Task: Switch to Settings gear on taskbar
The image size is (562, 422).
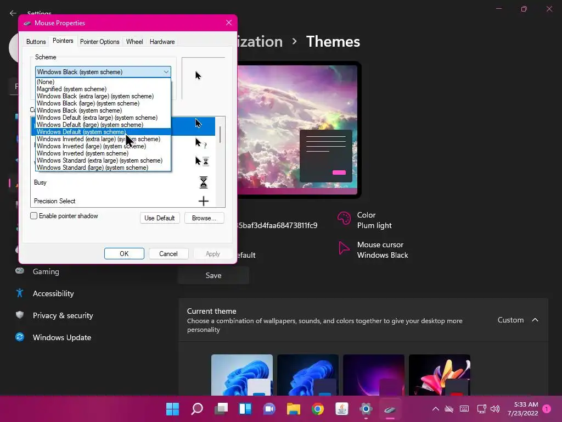Action: click(x=366, y=409)
